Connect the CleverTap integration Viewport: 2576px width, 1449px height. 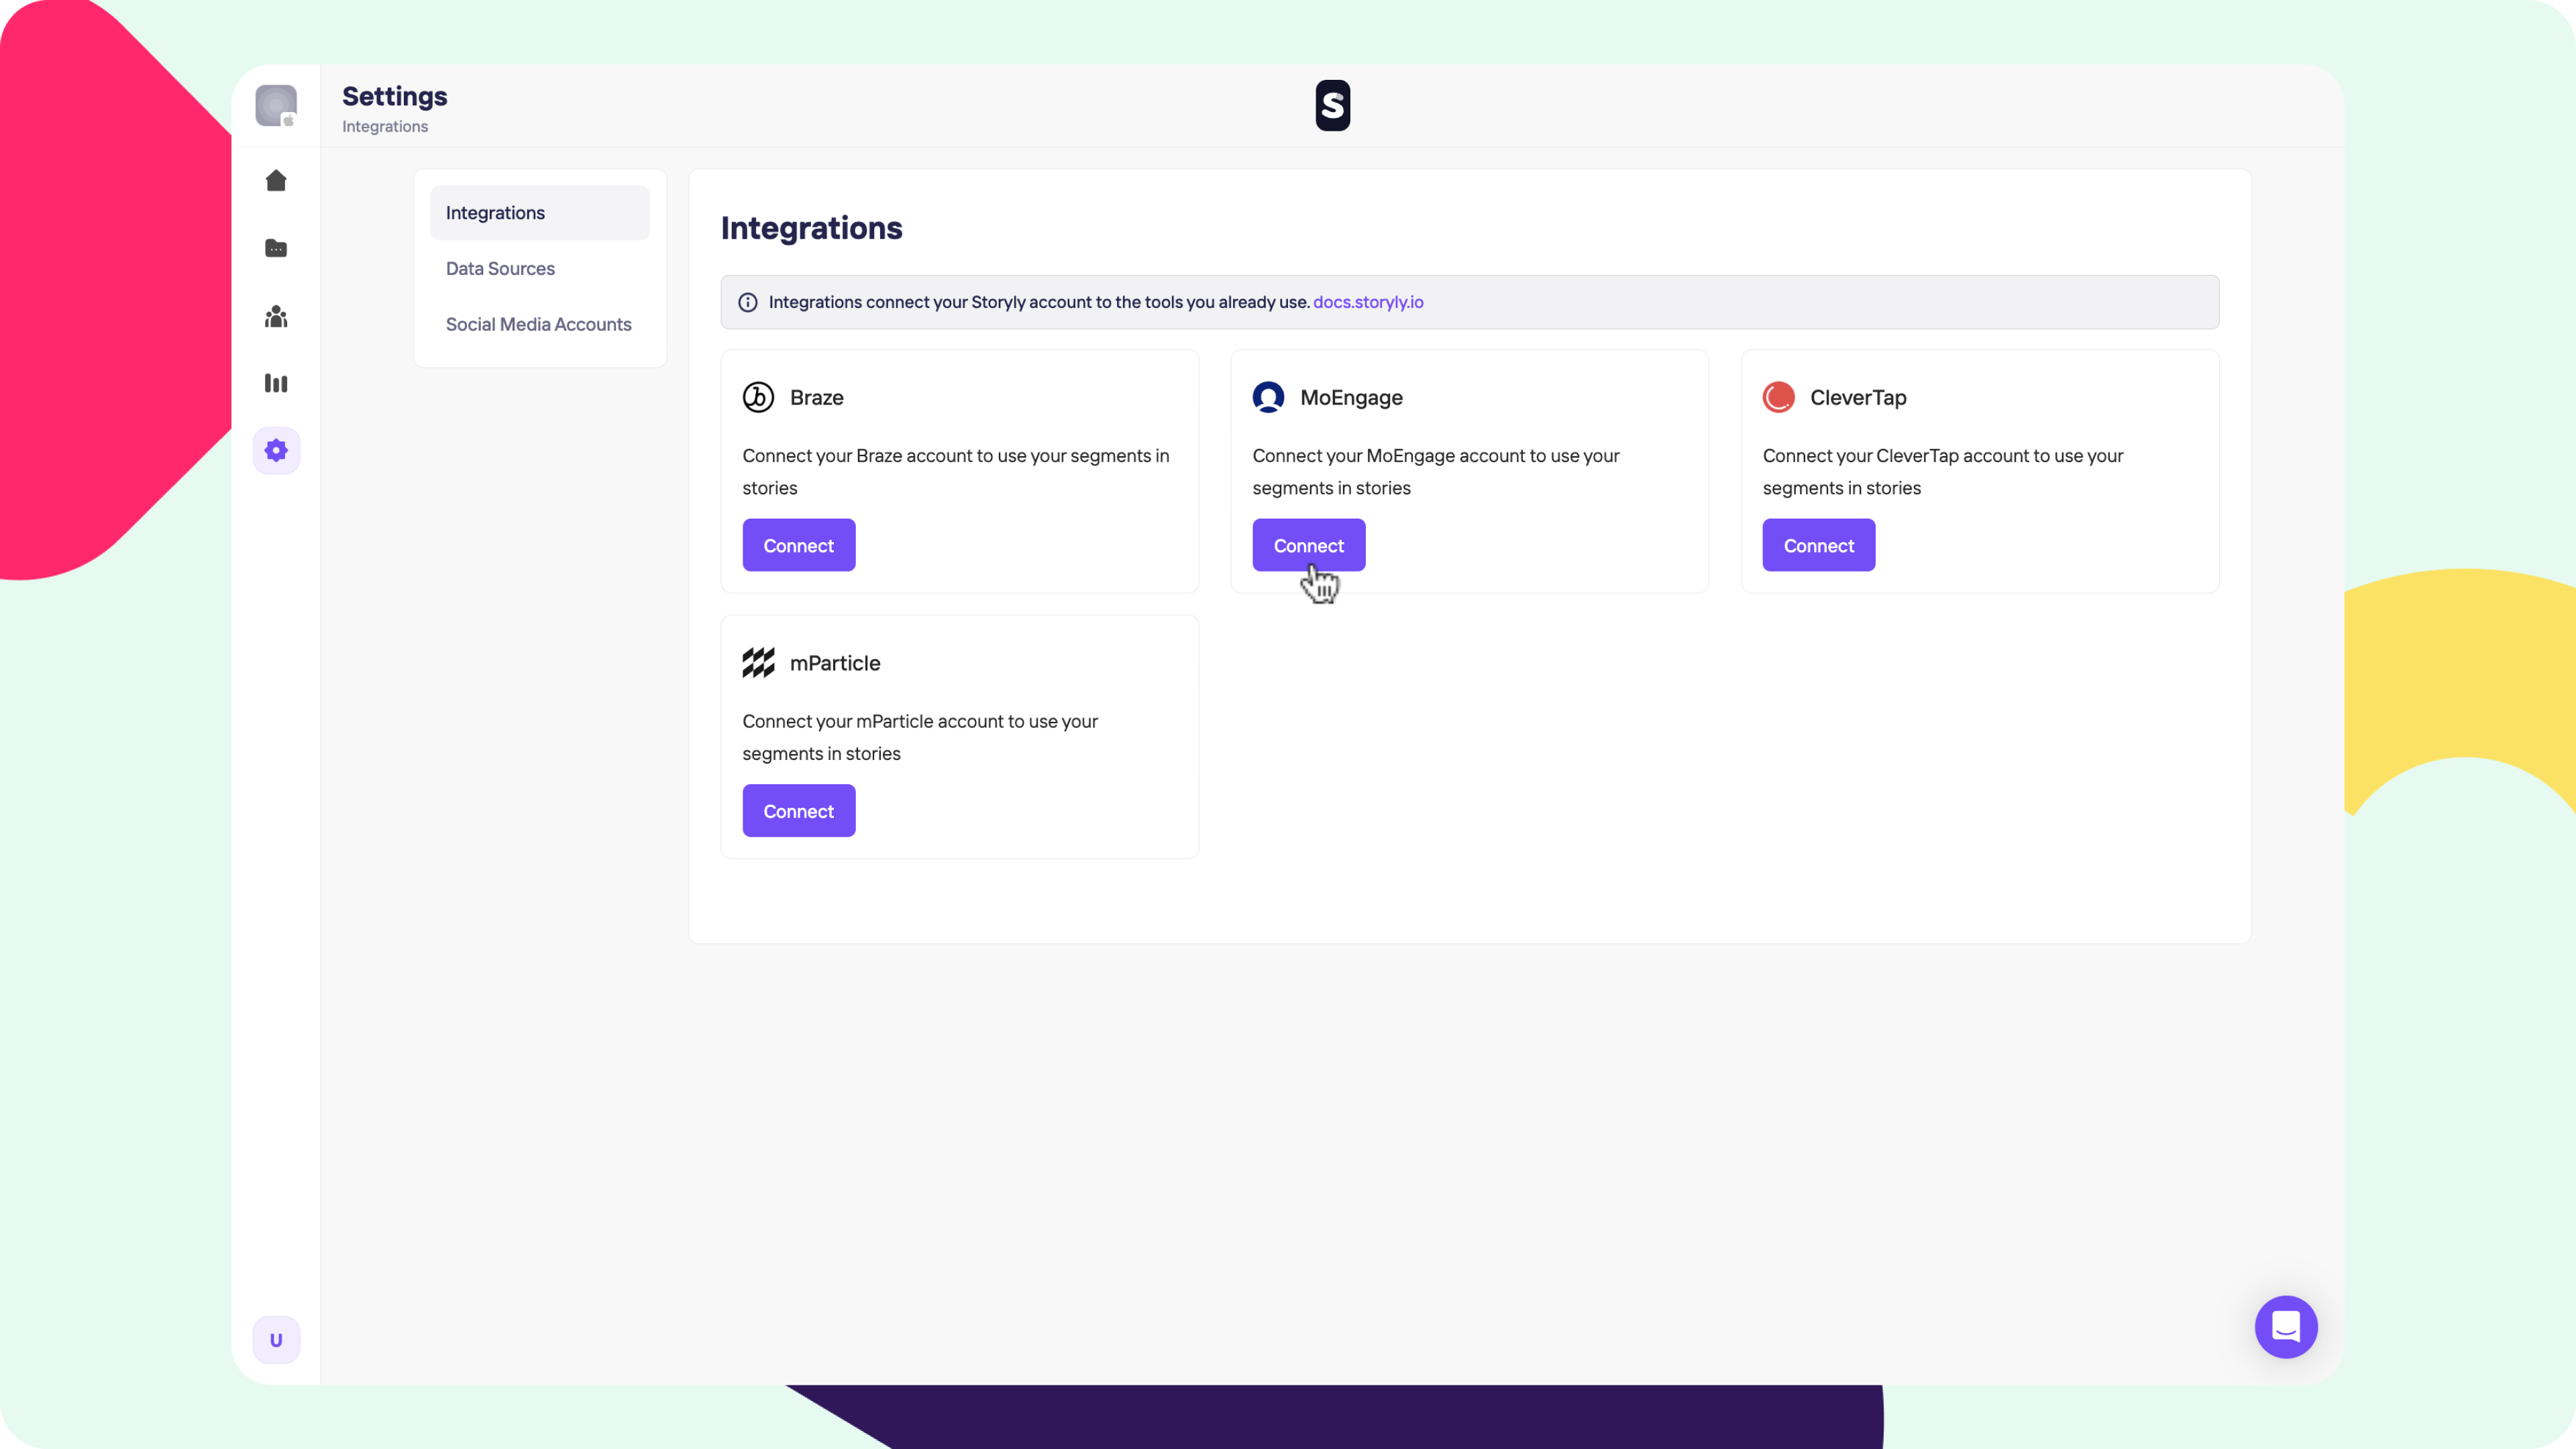pyautogui.click(x=1818, y=545)
